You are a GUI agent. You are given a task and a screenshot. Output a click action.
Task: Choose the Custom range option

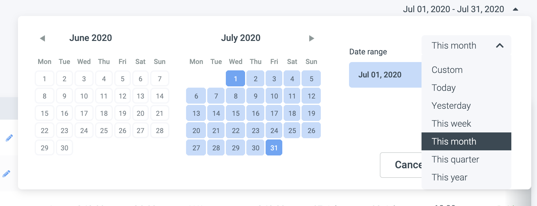point(447,70)
